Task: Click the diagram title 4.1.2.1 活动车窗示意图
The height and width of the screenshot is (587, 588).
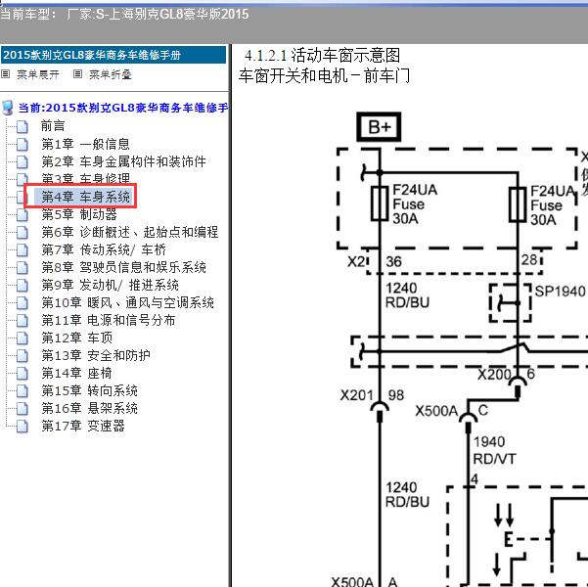Action: 322,56
